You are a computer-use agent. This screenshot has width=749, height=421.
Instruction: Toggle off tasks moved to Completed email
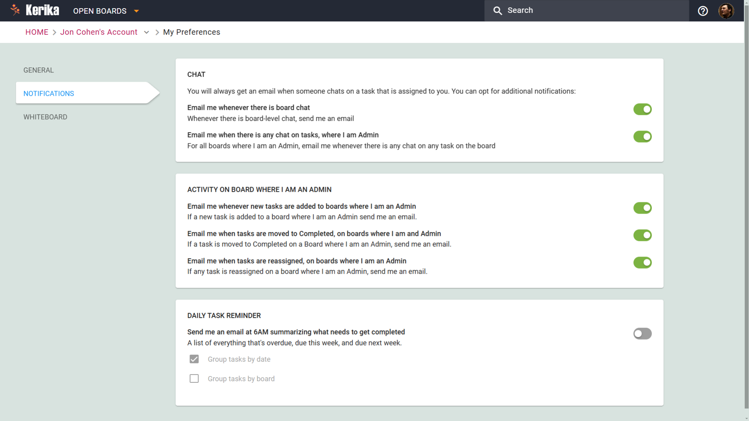(x=642, y=235)
